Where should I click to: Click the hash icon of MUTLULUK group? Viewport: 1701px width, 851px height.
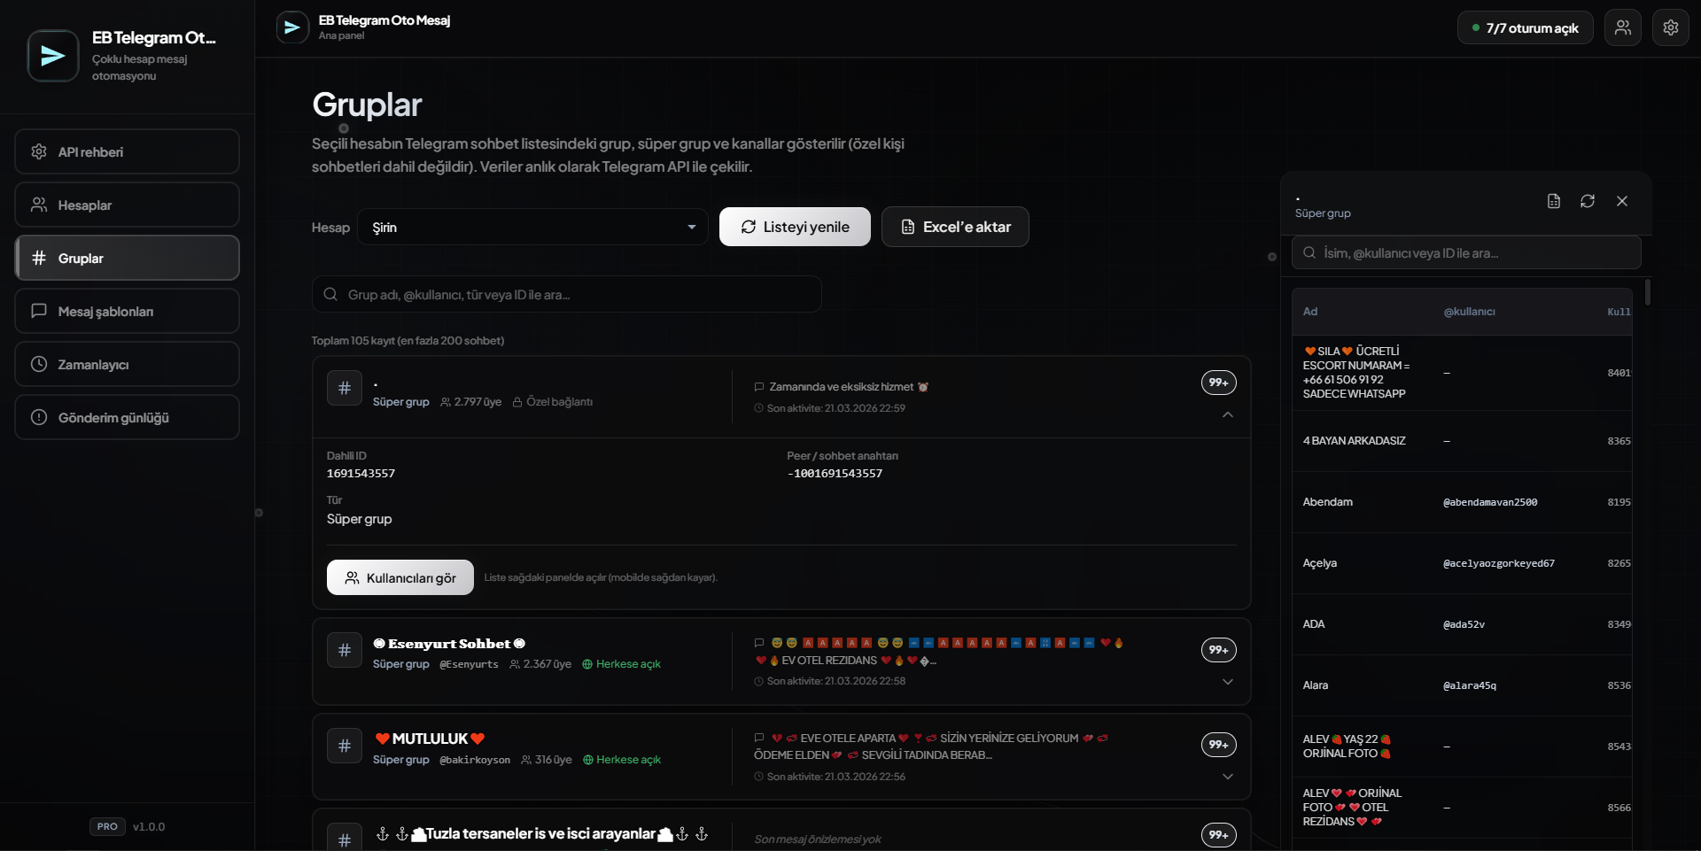(x=345, y=746)
